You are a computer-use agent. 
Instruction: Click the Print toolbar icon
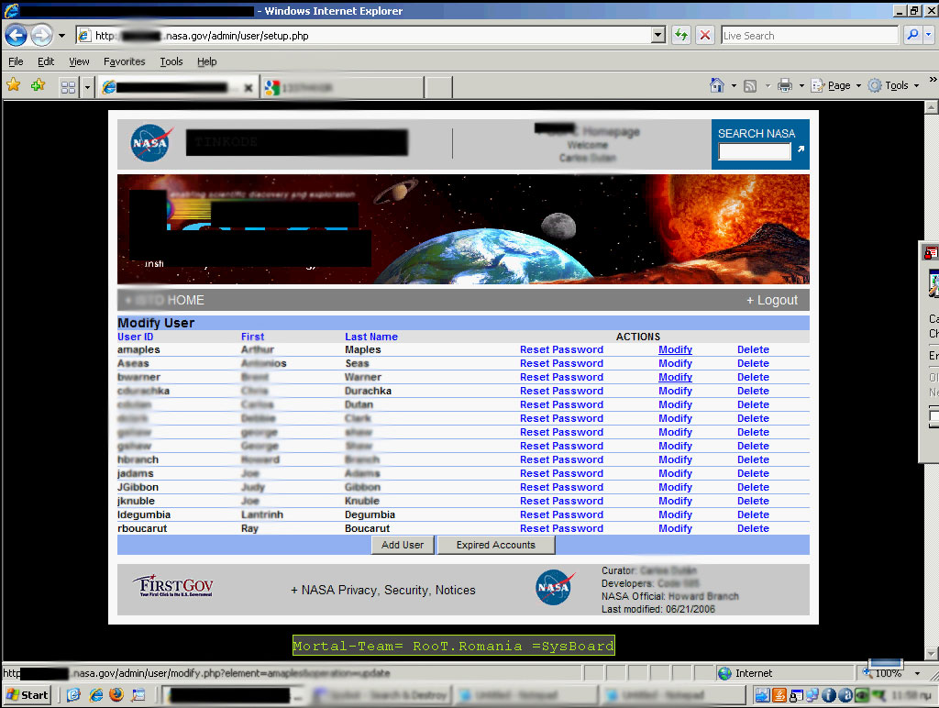(785, 85)
